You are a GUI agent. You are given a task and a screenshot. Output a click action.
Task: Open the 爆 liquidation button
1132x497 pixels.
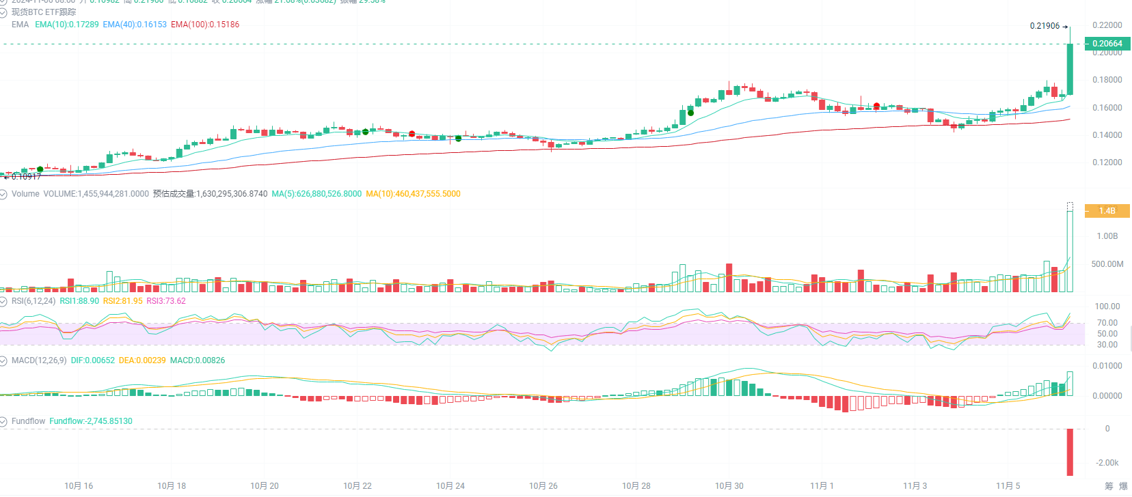(1123, 486)
